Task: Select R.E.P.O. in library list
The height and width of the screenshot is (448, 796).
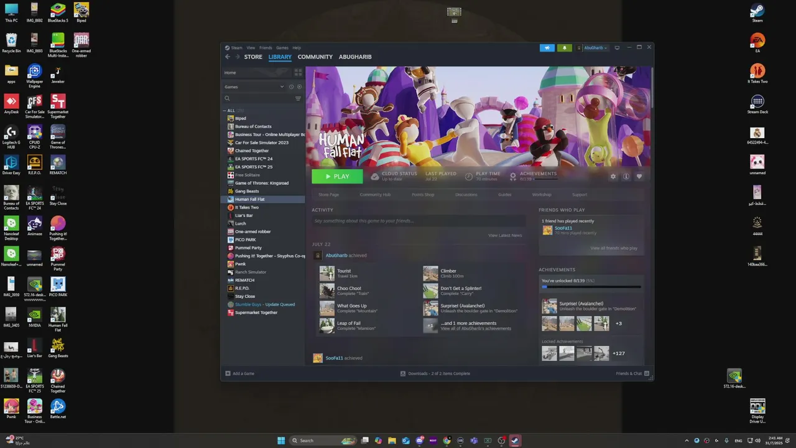Action: coord(242,288)
